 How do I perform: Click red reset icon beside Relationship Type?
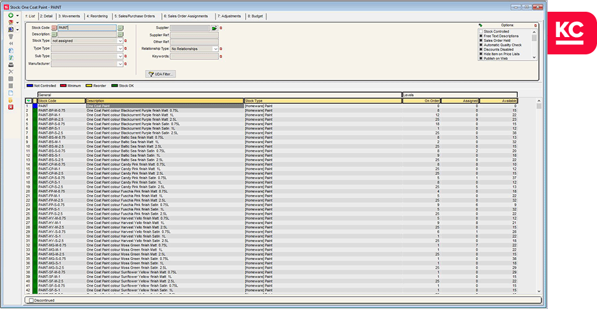click(221, 49)
